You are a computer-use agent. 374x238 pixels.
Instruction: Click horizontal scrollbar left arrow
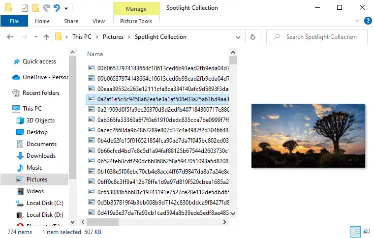click(83, 222)
